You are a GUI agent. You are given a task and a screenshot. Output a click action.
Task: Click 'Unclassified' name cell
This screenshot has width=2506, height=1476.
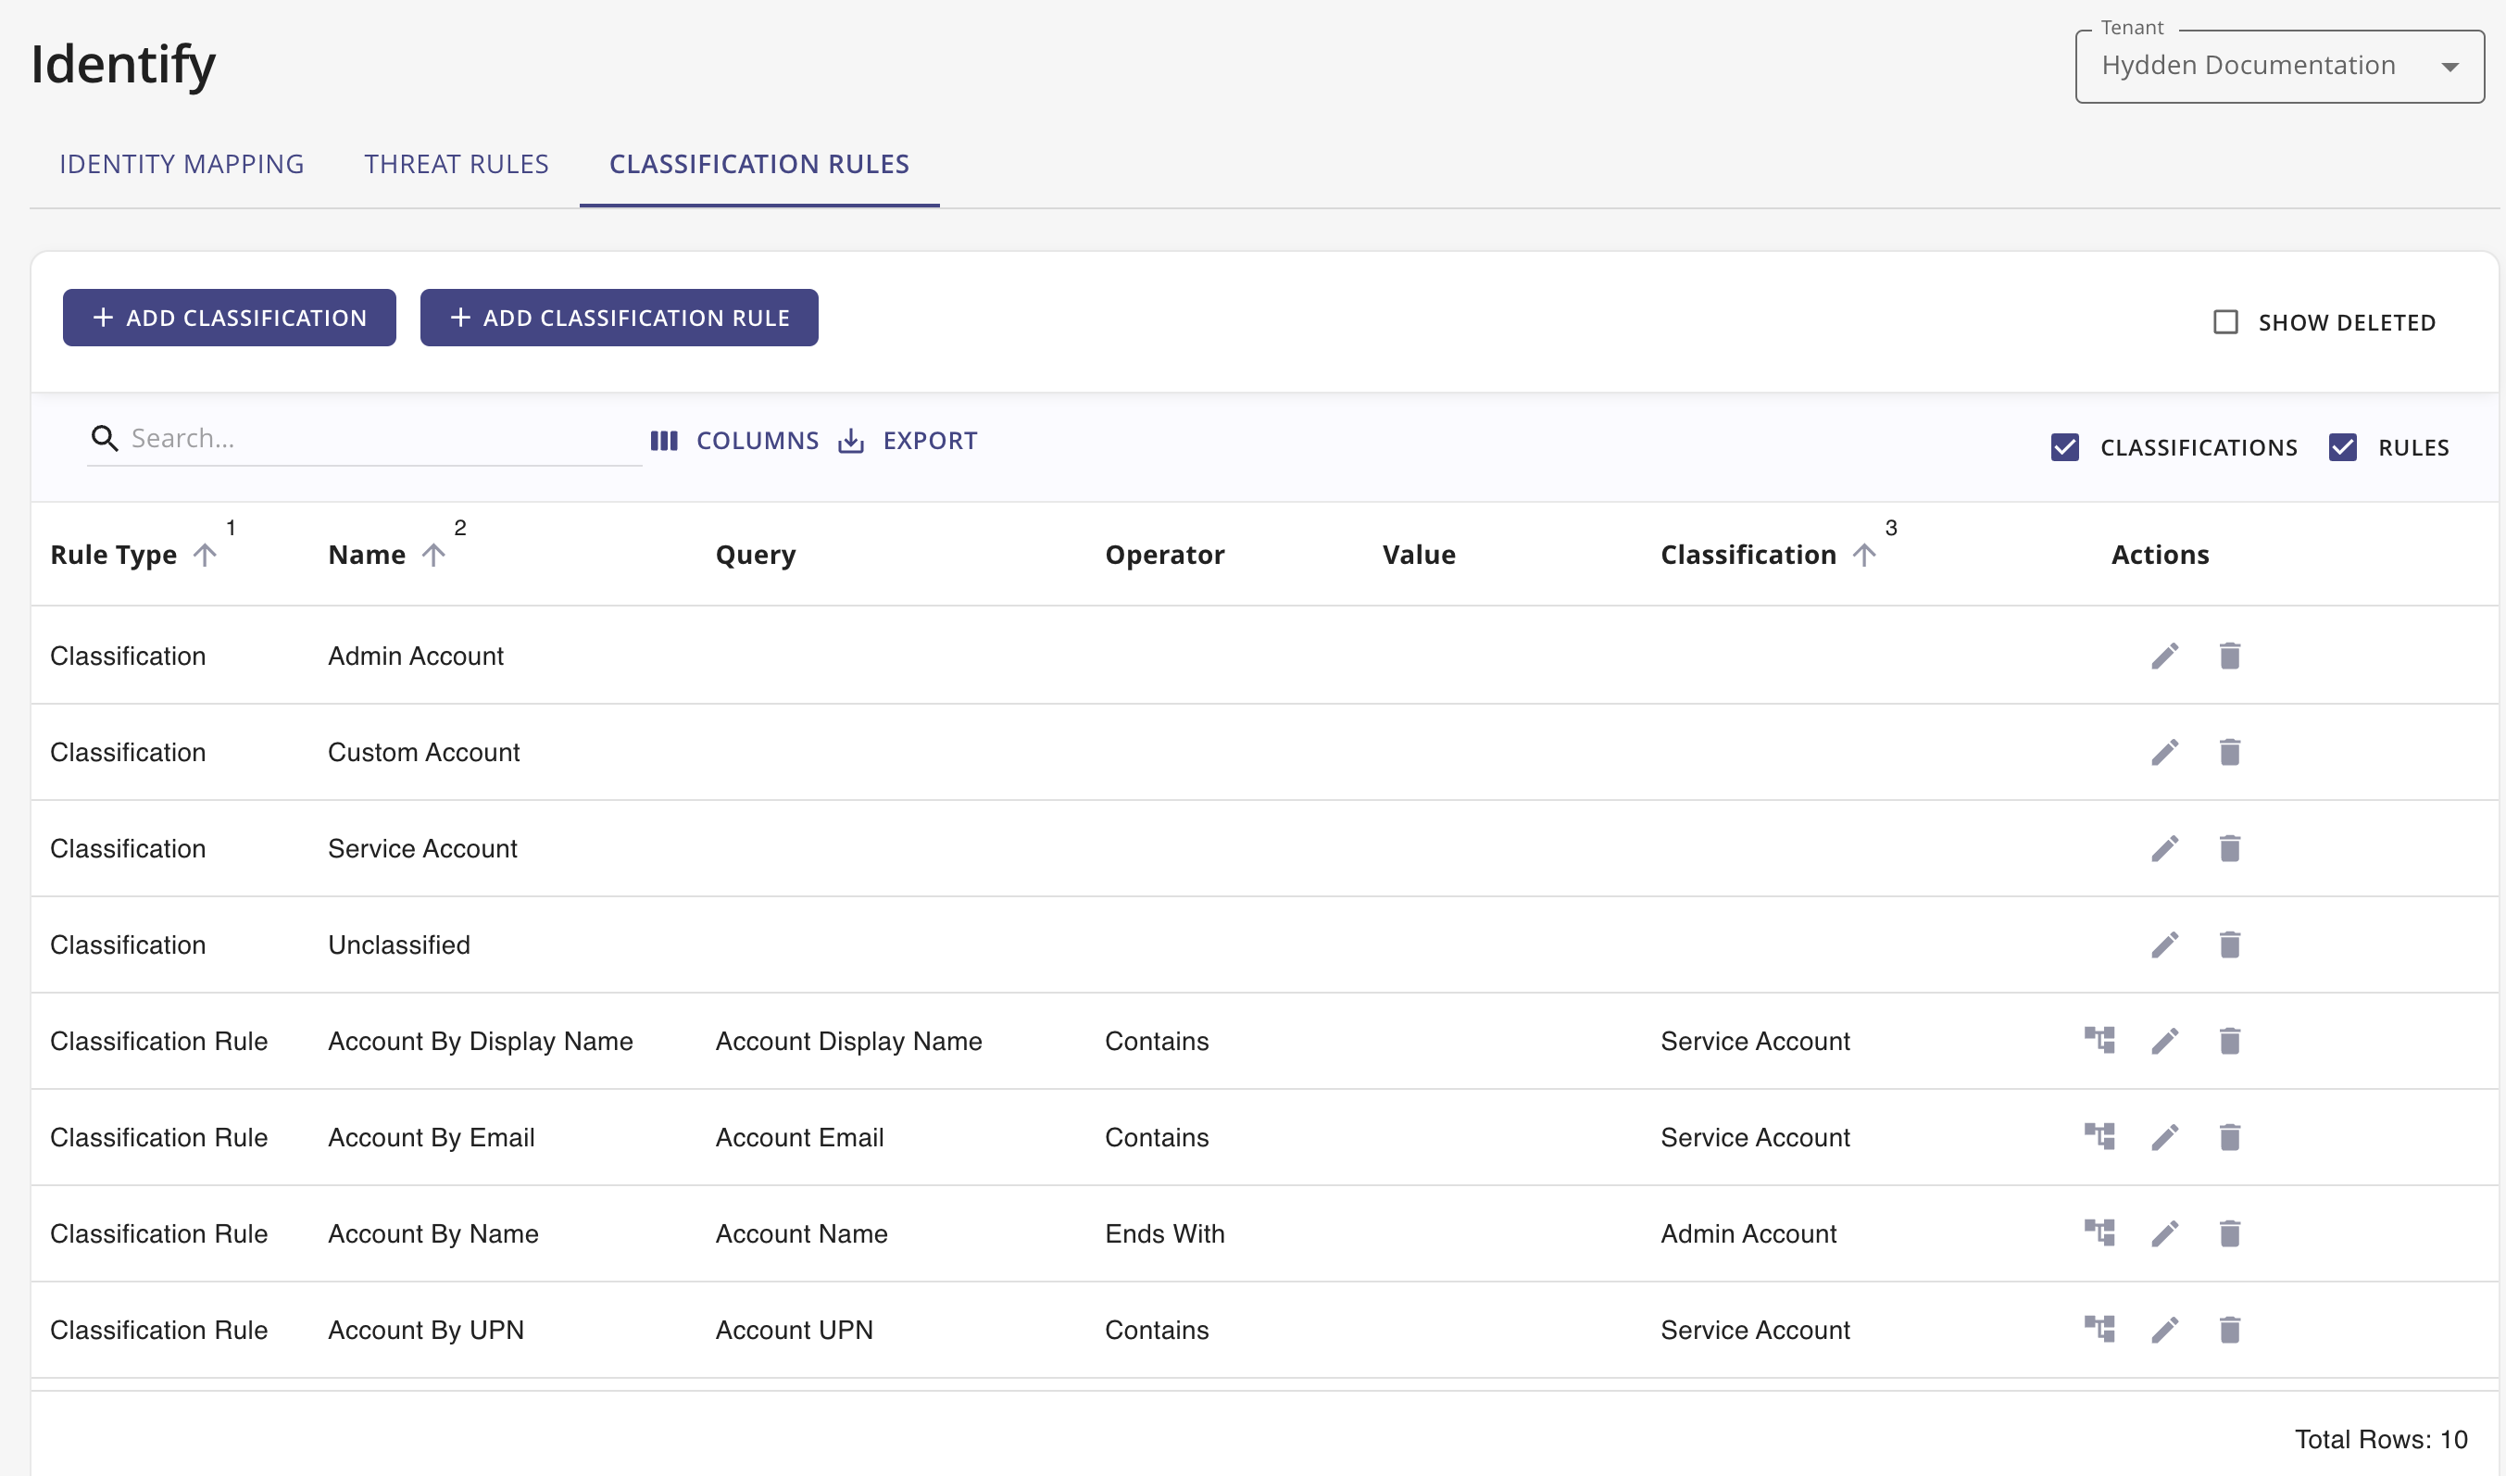tap(399, 944)
